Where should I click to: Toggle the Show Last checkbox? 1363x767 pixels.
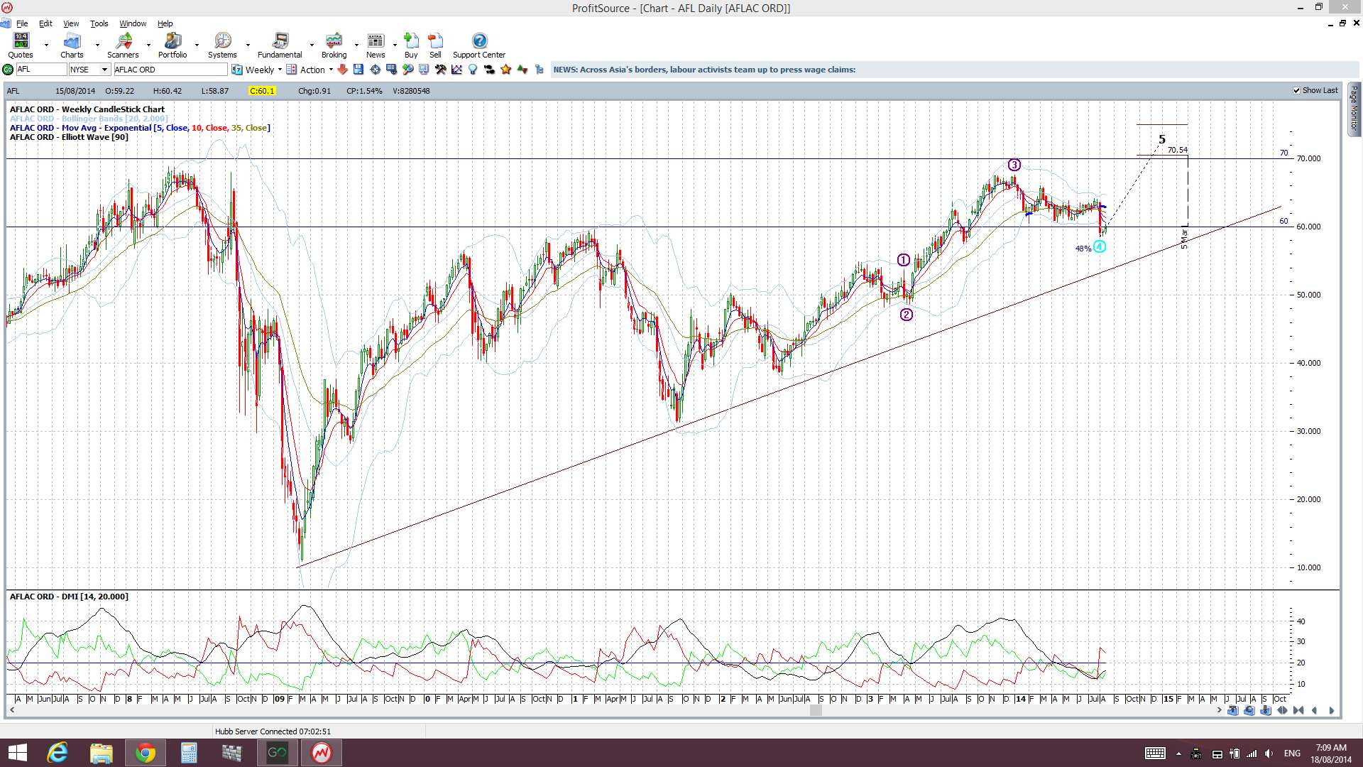pos(1297,90)
